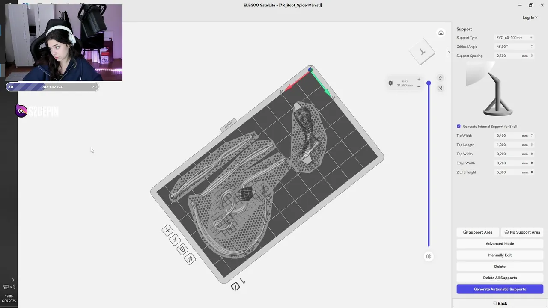Go Back from the Support panel
548x308 pixels.
pos(500,303)
